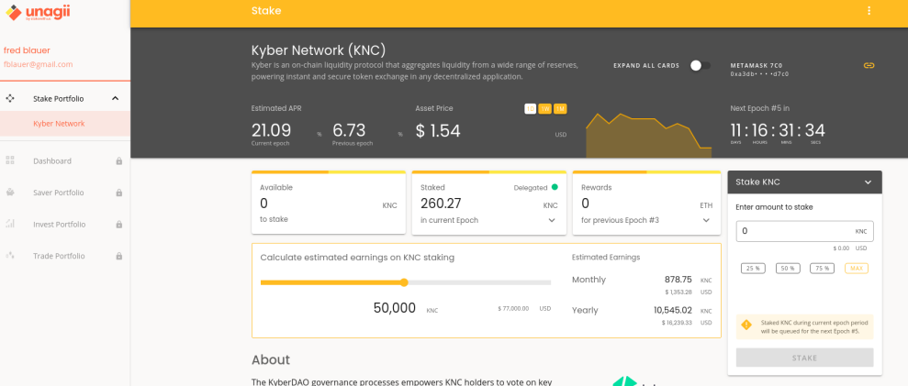Click the Stake Portfolio icon in sidebar

pyautogui.click(x=10, y=99)
